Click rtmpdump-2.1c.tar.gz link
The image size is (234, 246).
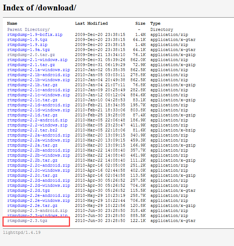(32, 100)
